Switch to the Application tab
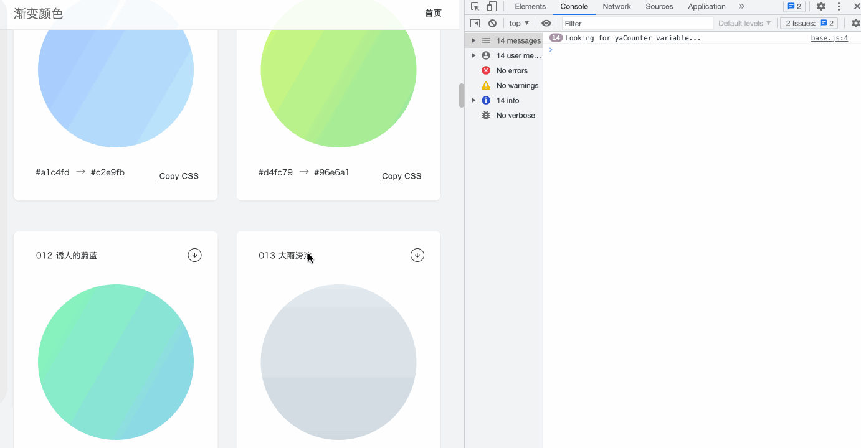This screenshot has height=448, width=861. (706, 6)
